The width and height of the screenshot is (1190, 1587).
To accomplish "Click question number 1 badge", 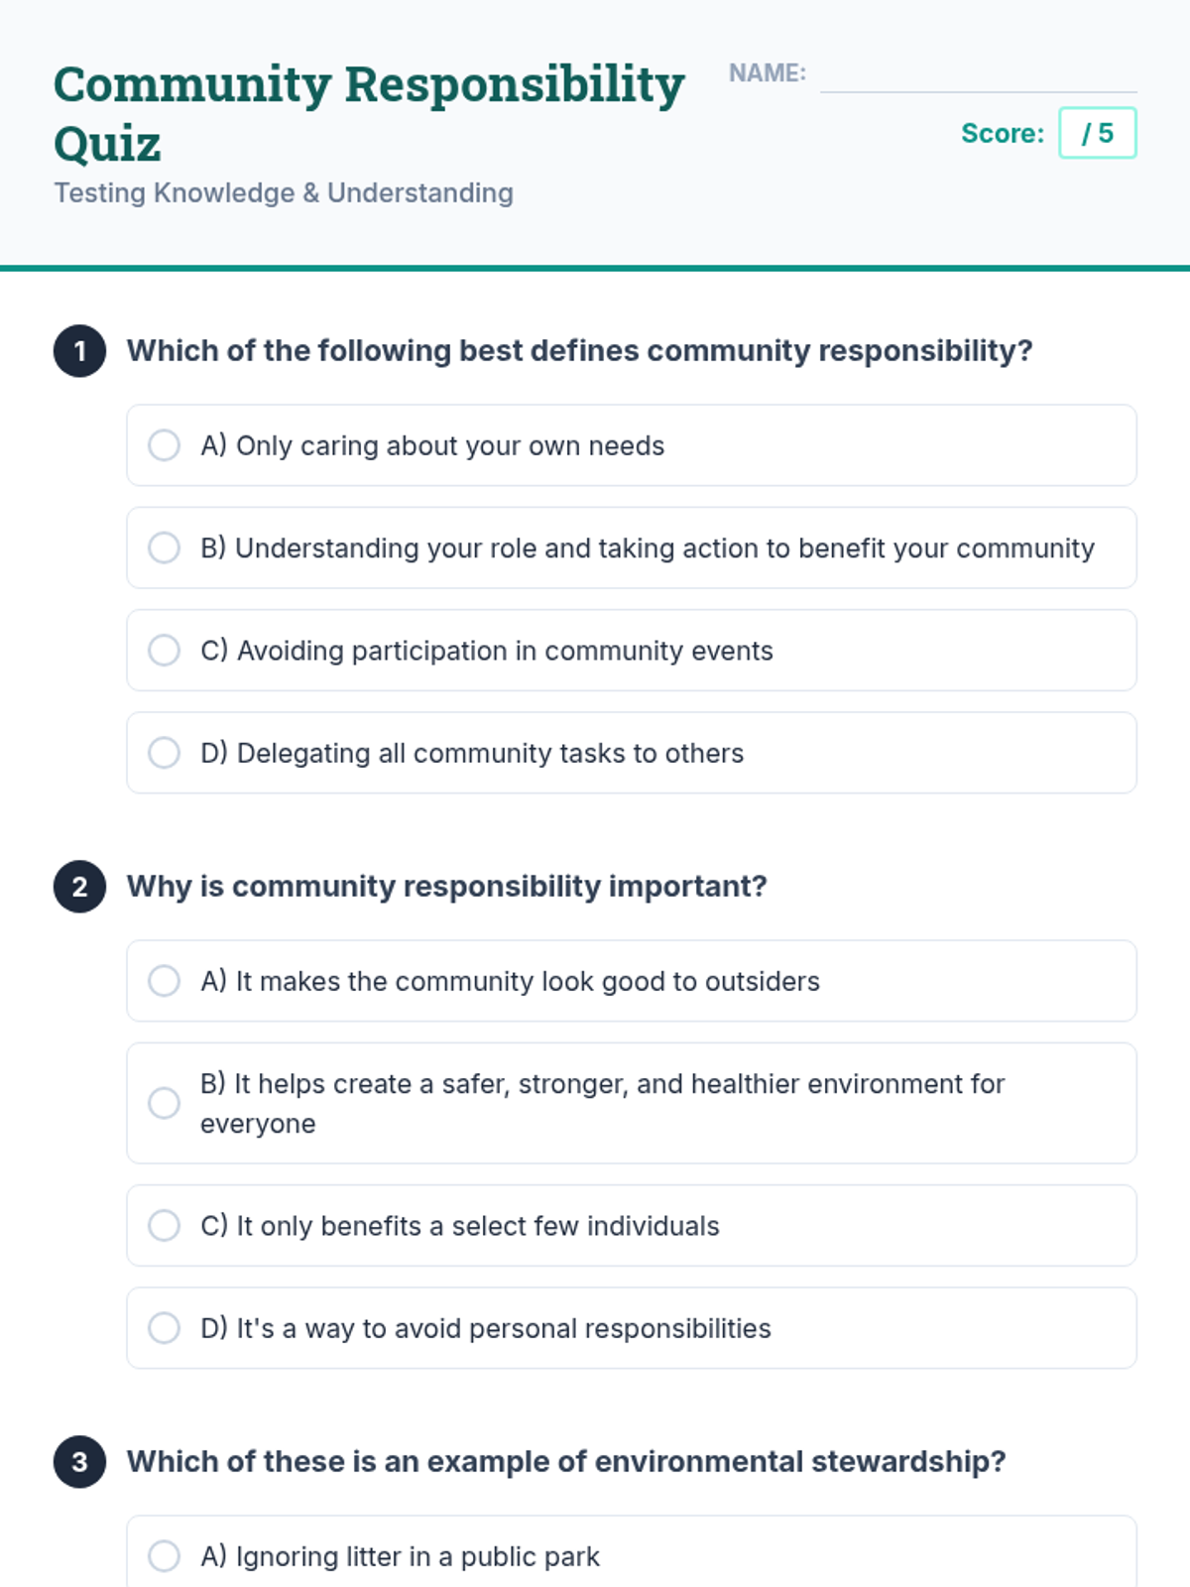I will point(80,351).
